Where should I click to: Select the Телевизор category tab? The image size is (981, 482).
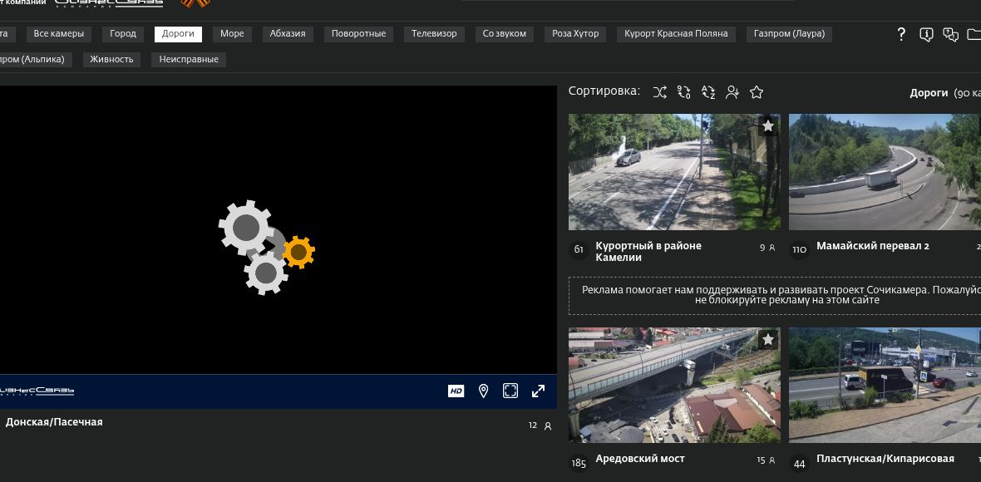(x=434, y=34)
